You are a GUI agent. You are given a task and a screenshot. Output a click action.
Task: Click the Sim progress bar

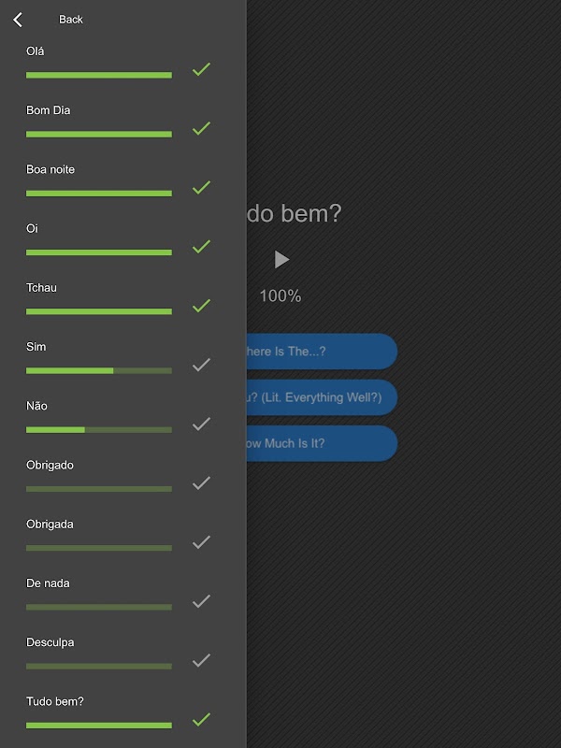pos(99,370)
